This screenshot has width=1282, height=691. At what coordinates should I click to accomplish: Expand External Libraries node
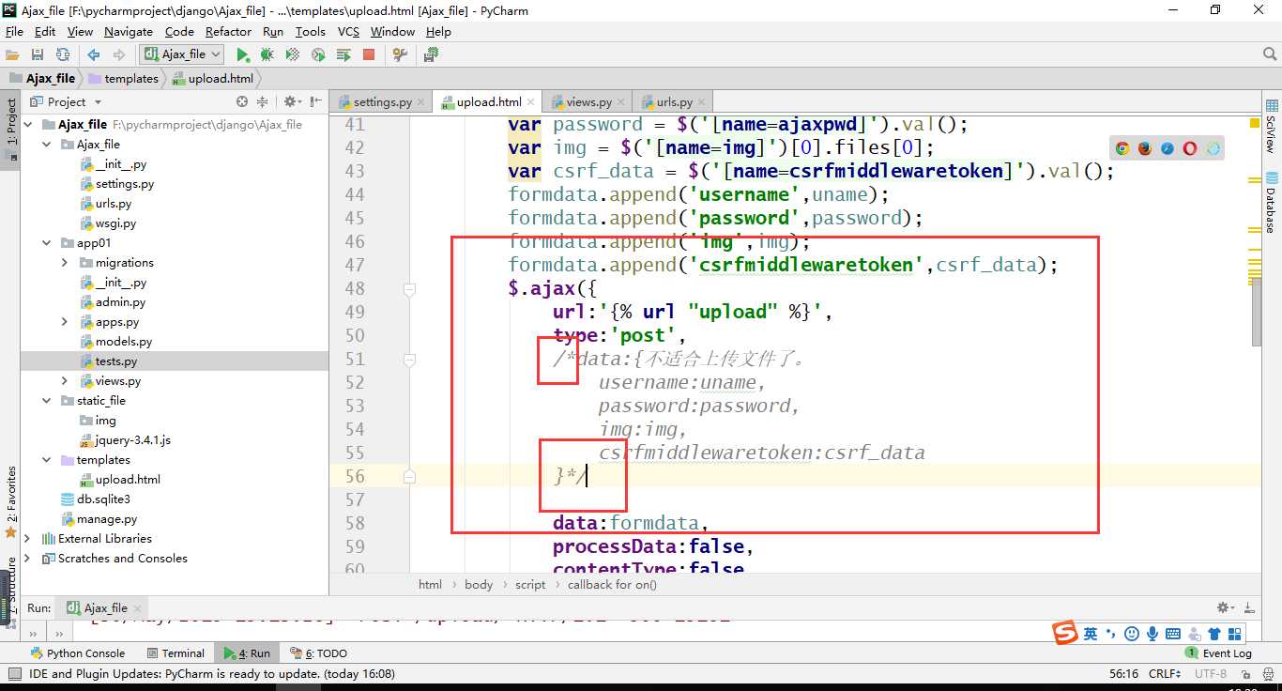tap(28, 539)
